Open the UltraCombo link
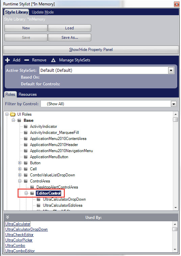181x256 pixels. point(15,246)
